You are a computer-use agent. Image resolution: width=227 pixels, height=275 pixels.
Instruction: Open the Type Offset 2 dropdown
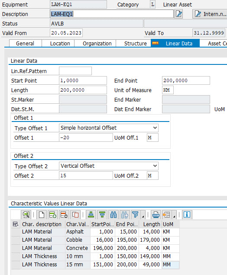tap(155, 166)
